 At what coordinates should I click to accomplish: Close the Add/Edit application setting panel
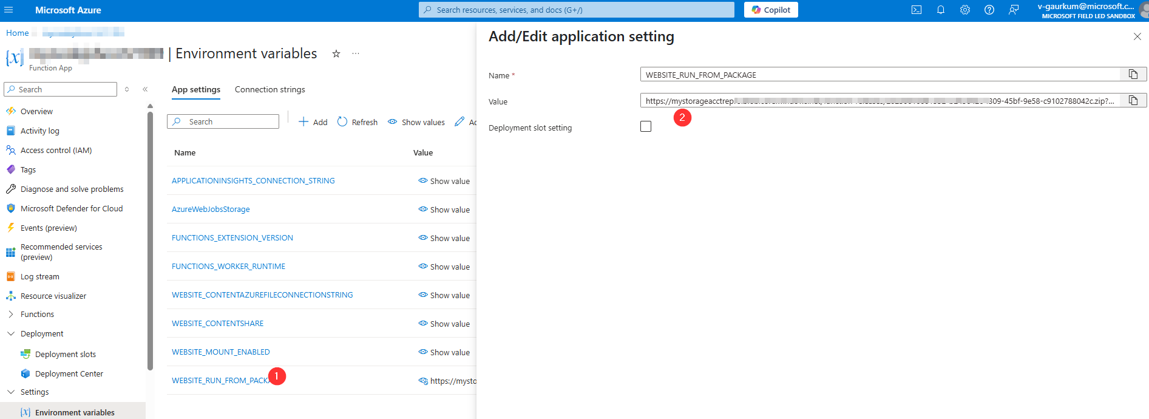point(1137,36)
